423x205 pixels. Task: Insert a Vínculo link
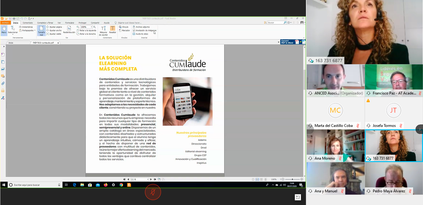[124, 27]
